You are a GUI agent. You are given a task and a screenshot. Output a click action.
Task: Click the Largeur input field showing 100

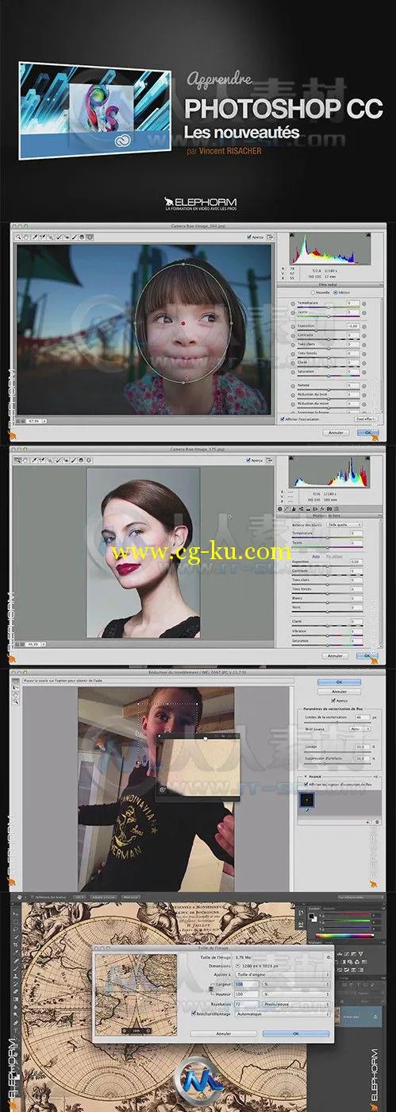(246, 983)
